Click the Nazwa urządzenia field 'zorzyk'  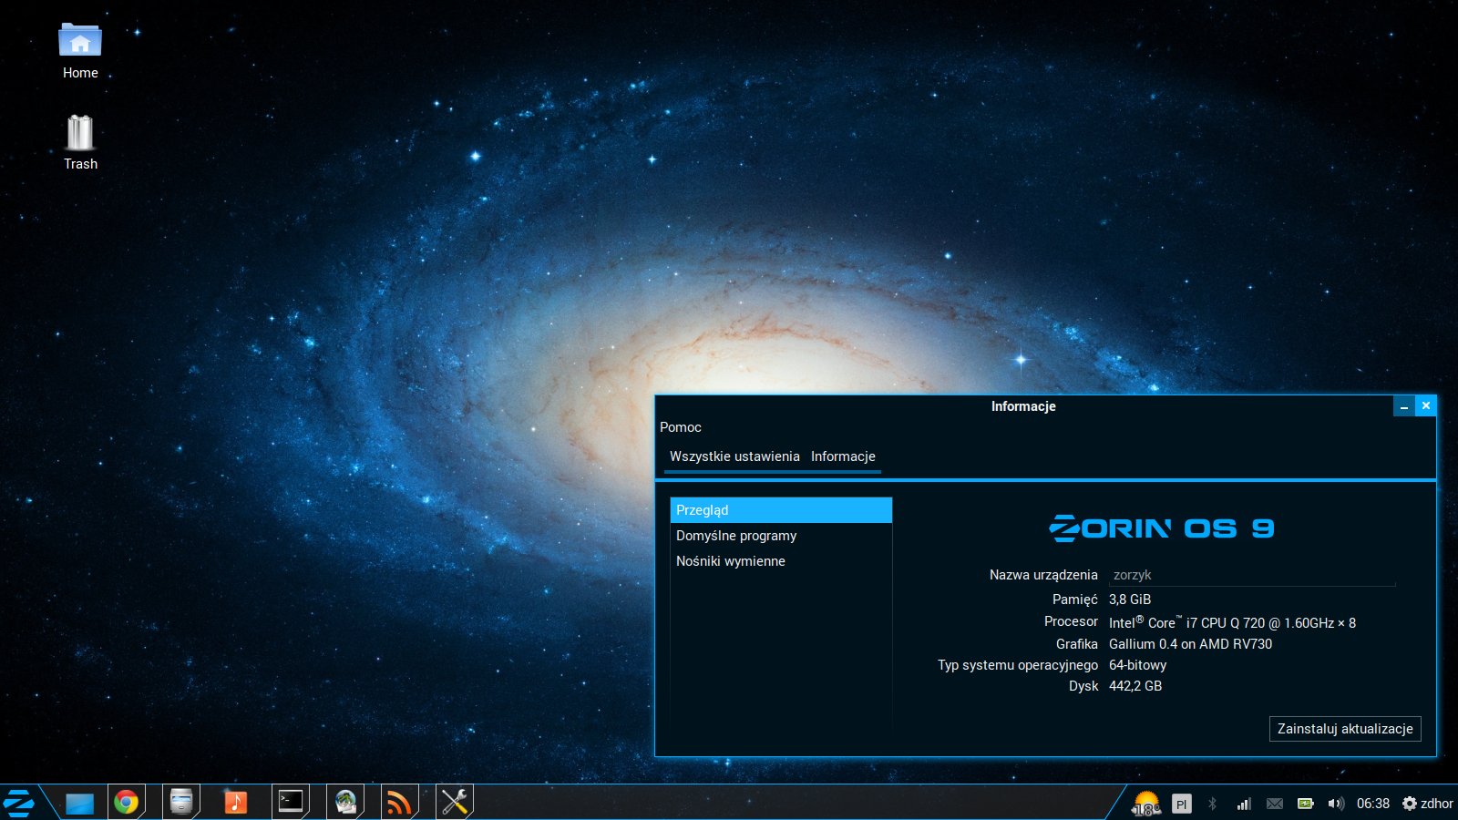[x=1252, y=575]
